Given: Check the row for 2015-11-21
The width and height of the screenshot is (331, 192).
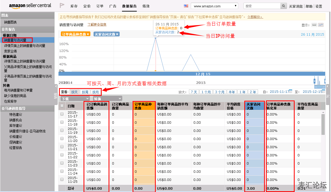Looking at the screenshot, I should [x=62, y=147].
